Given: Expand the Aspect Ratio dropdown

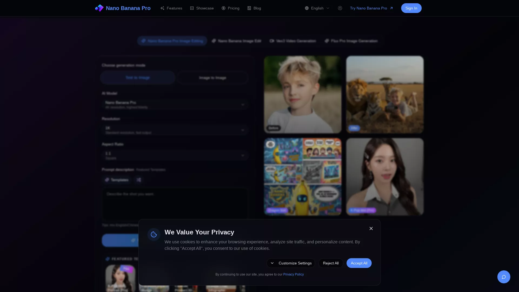Looking at the screenshot, I should point(175,155).
